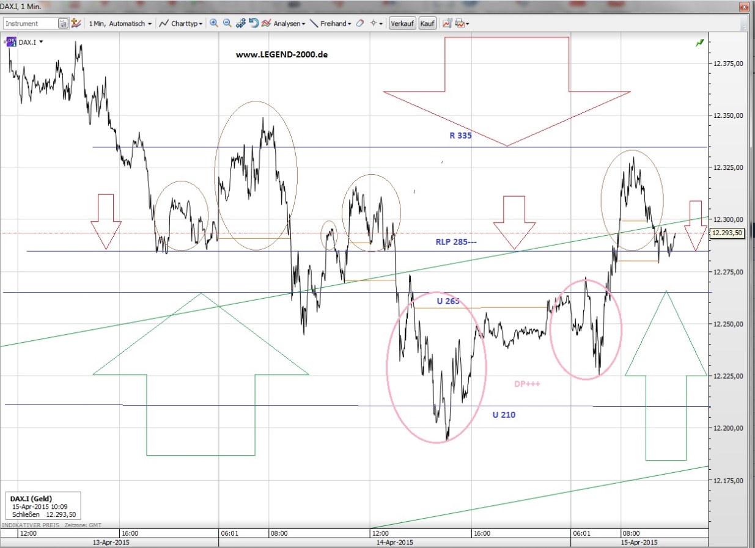Click the 06:01 time label at start of 14-Apr-2015
Image resolution: width=755 pixels, height=548 pixels.
click(x=230, y=533)
